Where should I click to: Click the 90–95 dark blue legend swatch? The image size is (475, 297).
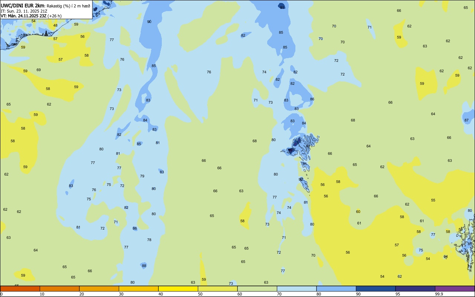[x=376, y=288]
